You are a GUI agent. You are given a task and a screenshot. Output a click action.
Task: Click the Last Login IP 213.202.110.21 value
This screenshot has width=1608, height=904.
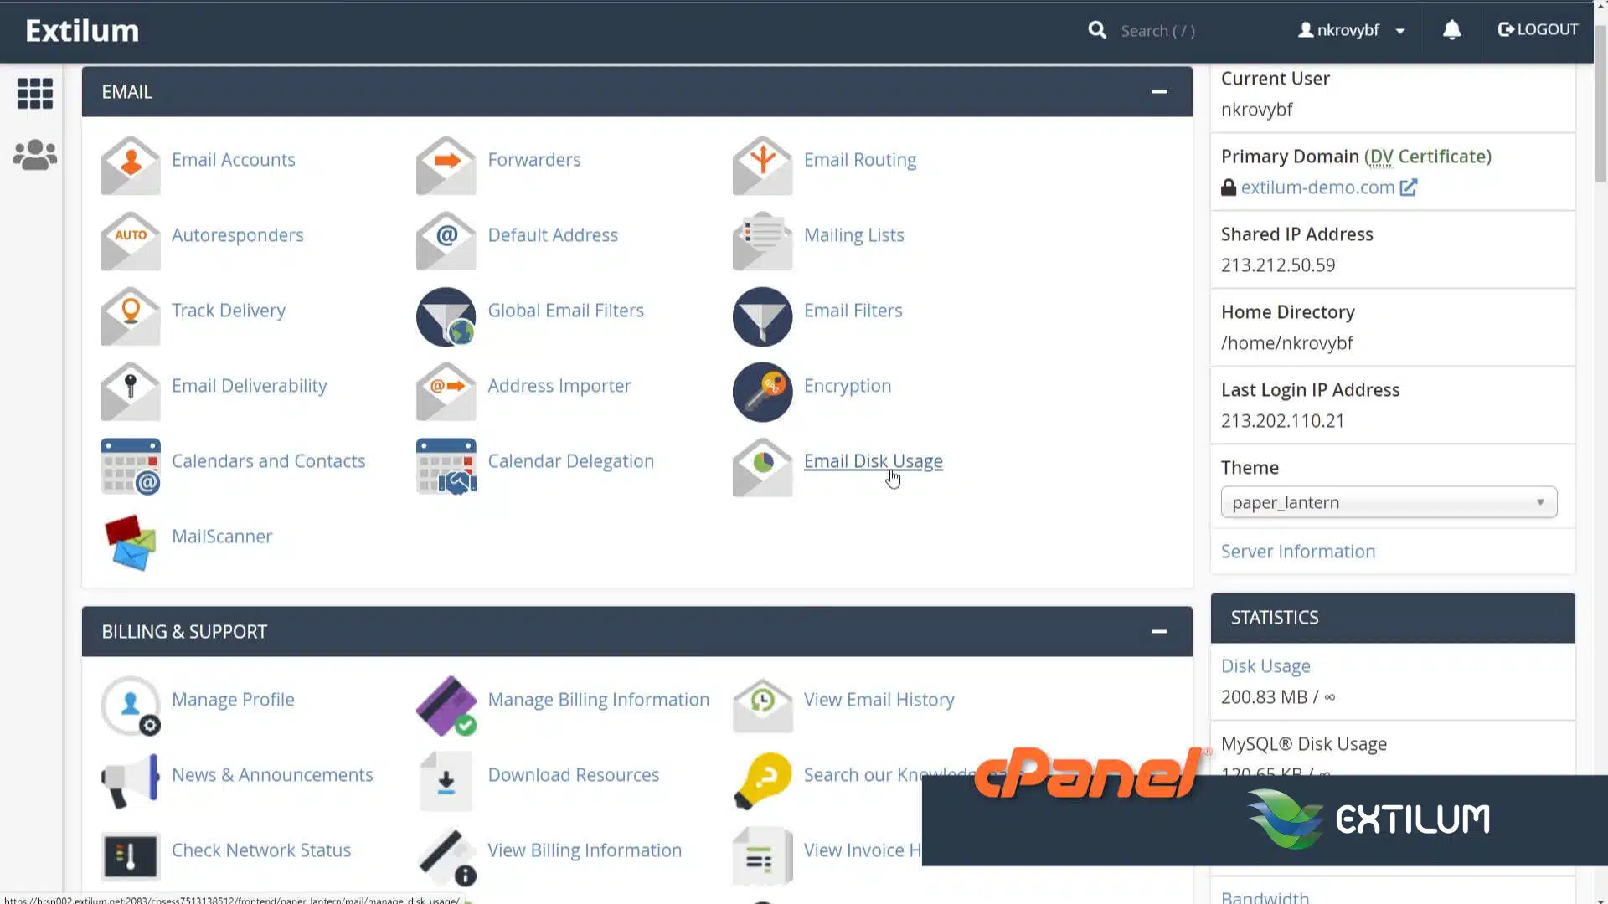point(1282,421)
